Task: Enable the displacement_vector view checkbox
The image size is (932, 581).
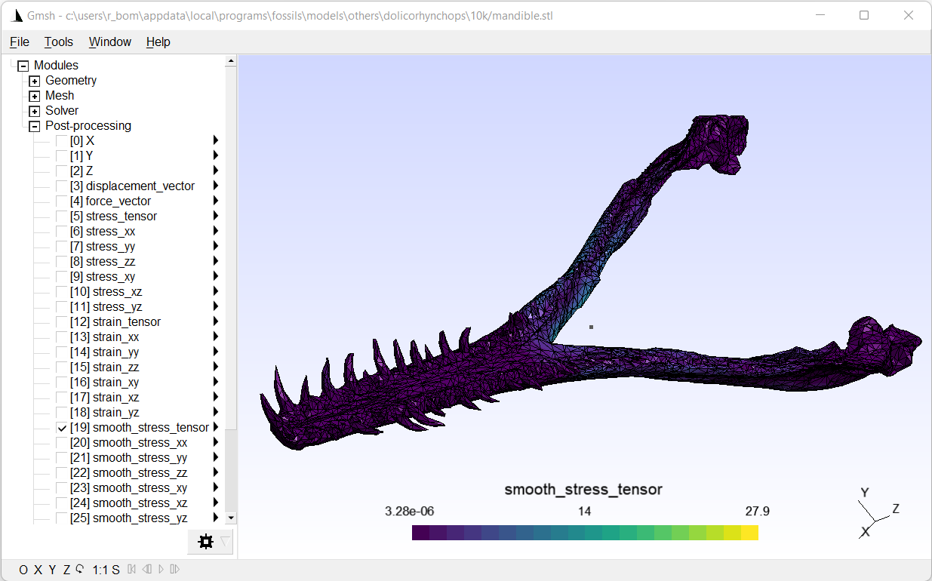Action: tap(62, 186)
